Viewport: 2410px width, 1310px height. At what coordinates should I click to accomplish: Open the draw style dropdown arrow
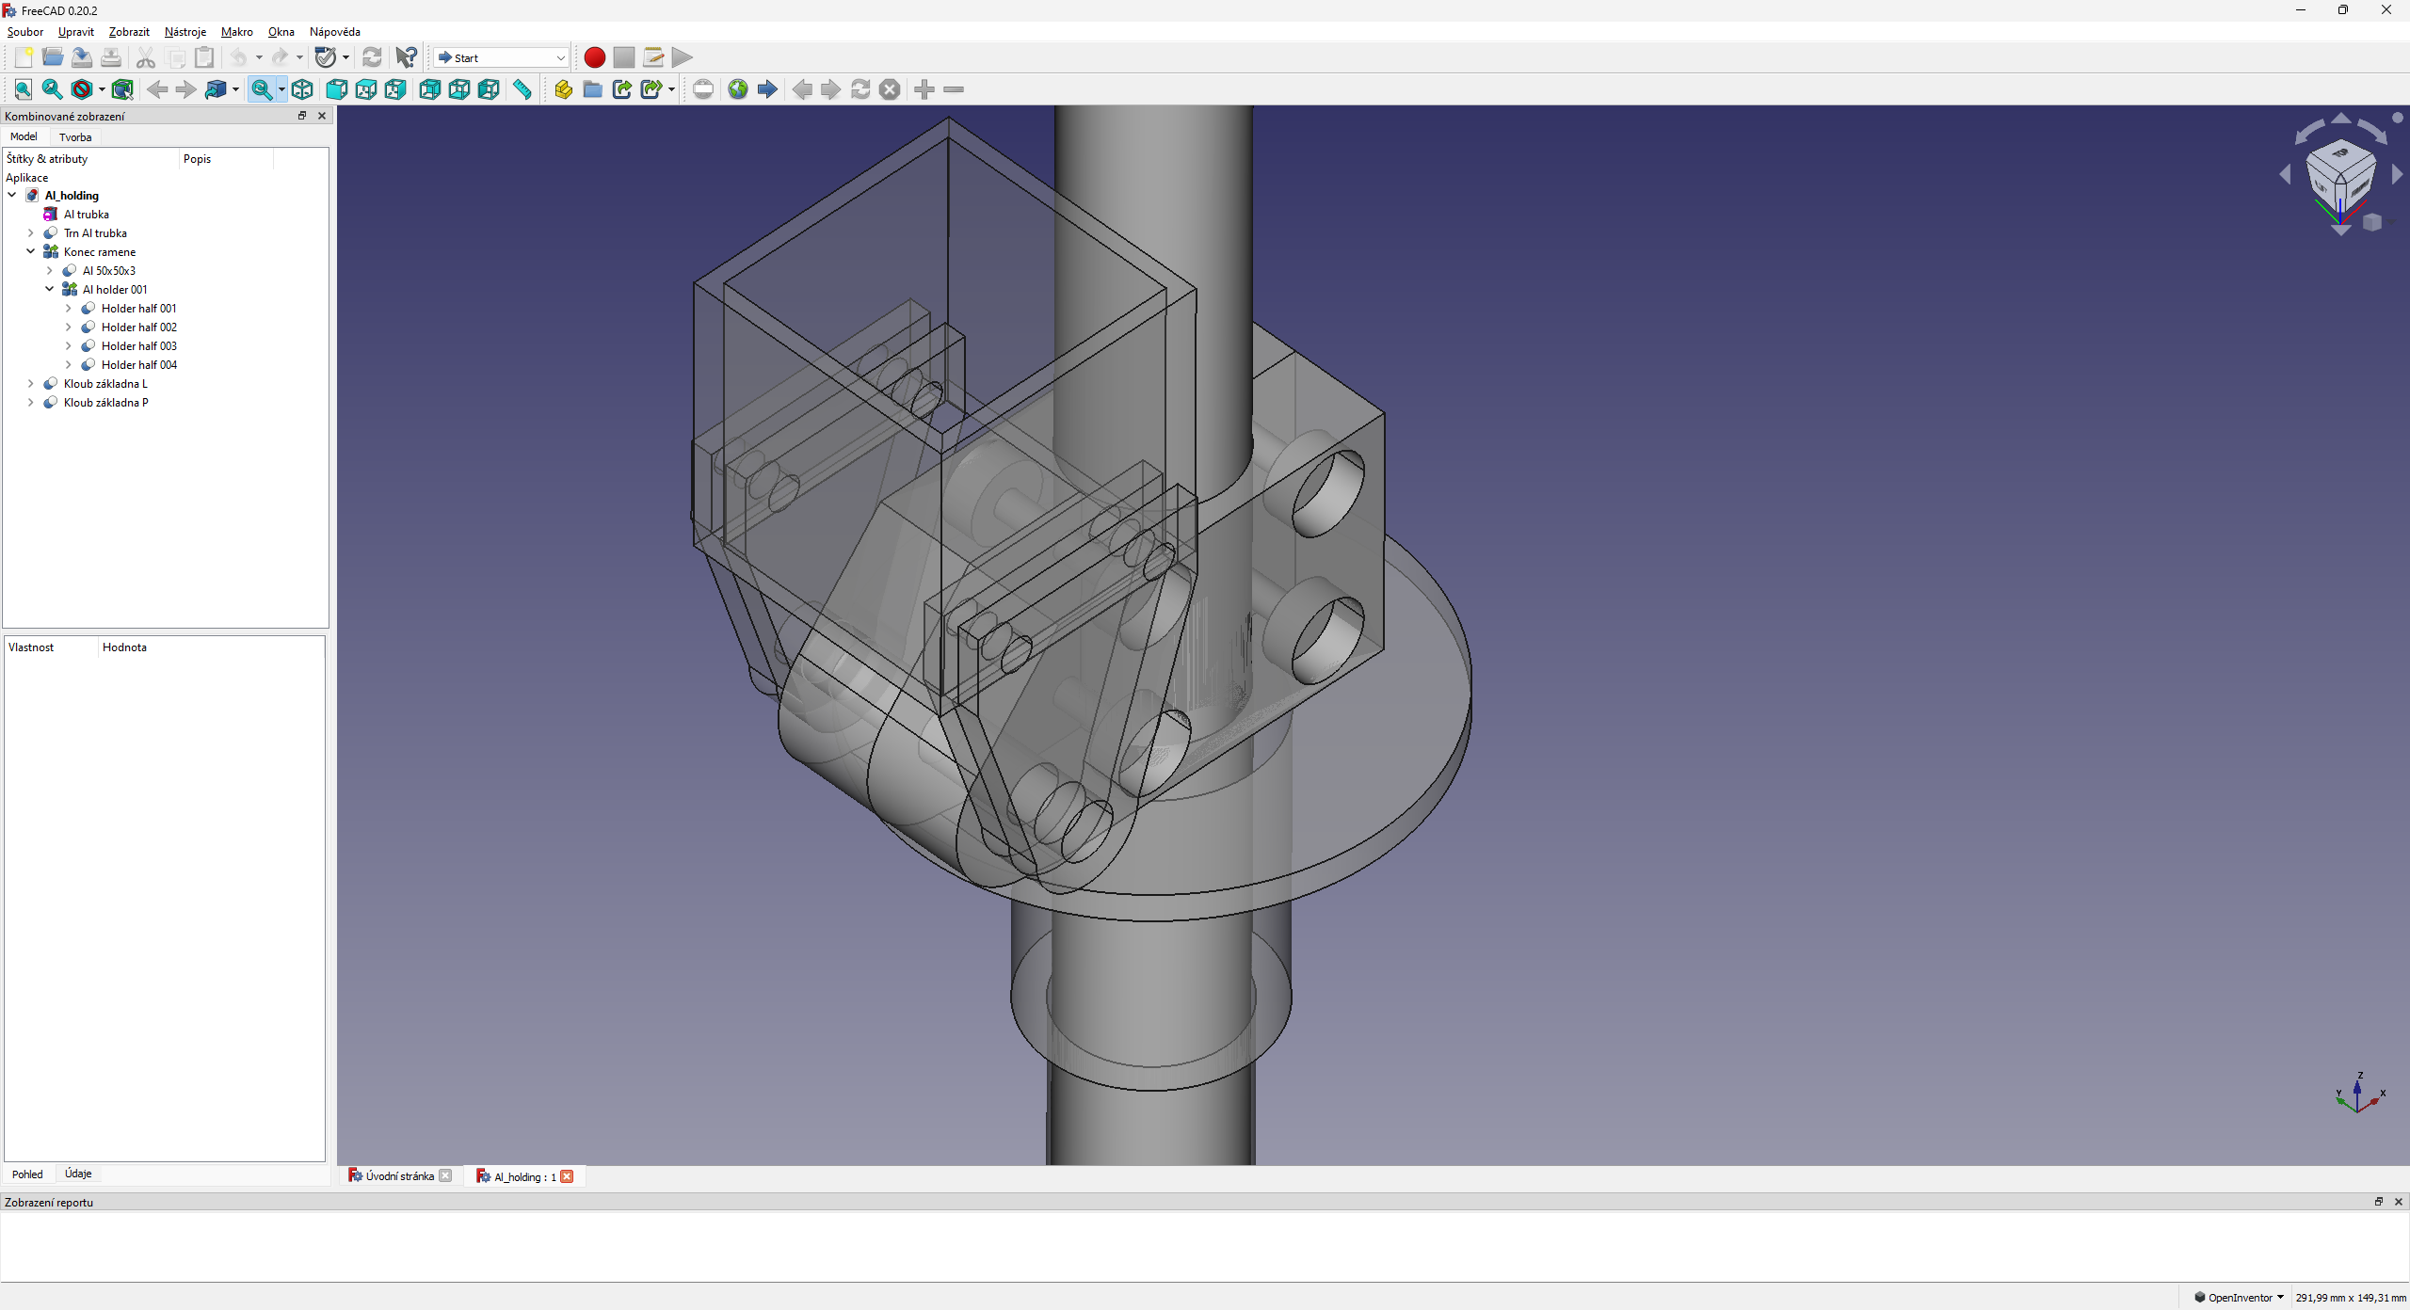102,89
